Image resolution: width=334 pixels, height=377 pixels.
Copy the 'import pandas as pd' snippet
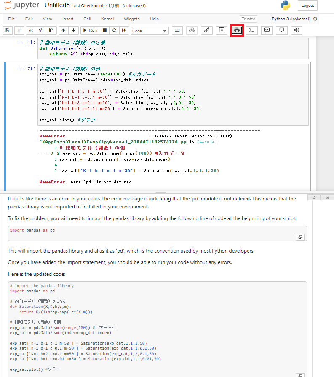click(x=300, y=237)
